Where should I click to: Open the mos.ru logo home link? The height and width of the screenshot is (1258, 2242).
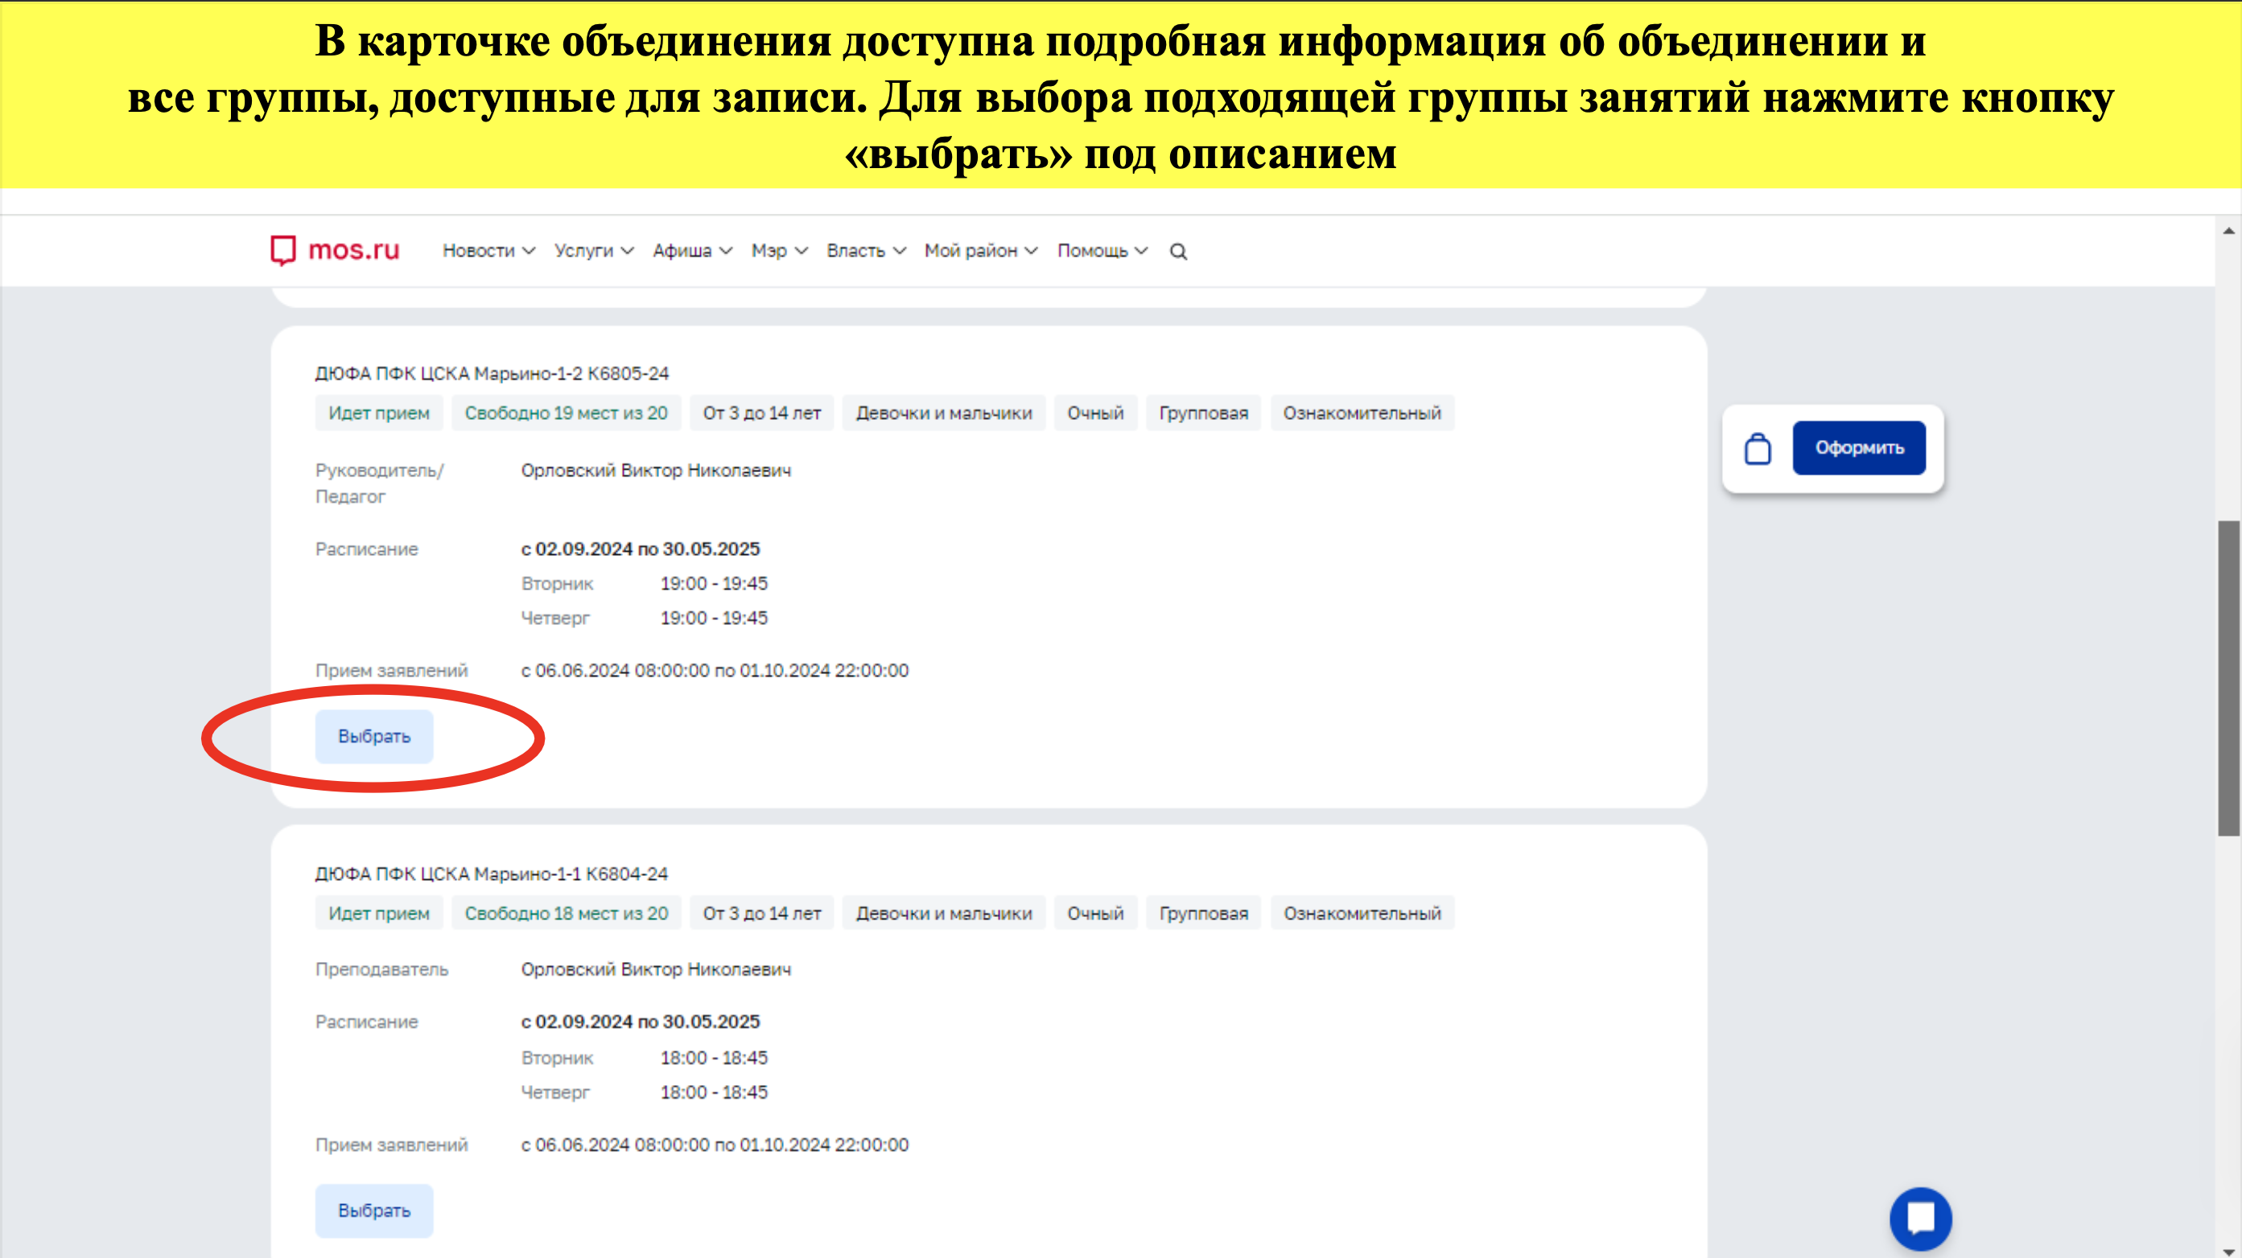click(x=334, y=251)
